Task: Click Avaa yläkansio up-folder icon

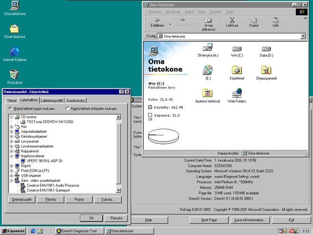Action: [x=208, y=24]
